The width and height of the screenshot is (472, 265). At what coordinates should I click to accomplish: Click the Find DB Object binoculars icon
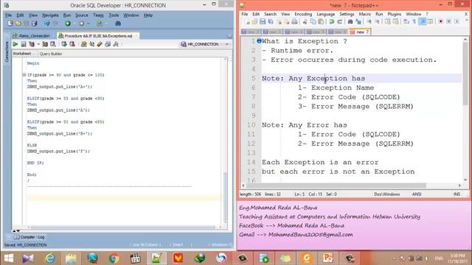tap(118, 23)
